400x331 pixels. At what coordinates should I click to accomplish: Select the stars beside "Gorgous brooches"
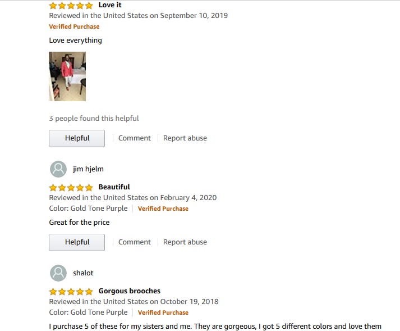click(x=71, y=291)
